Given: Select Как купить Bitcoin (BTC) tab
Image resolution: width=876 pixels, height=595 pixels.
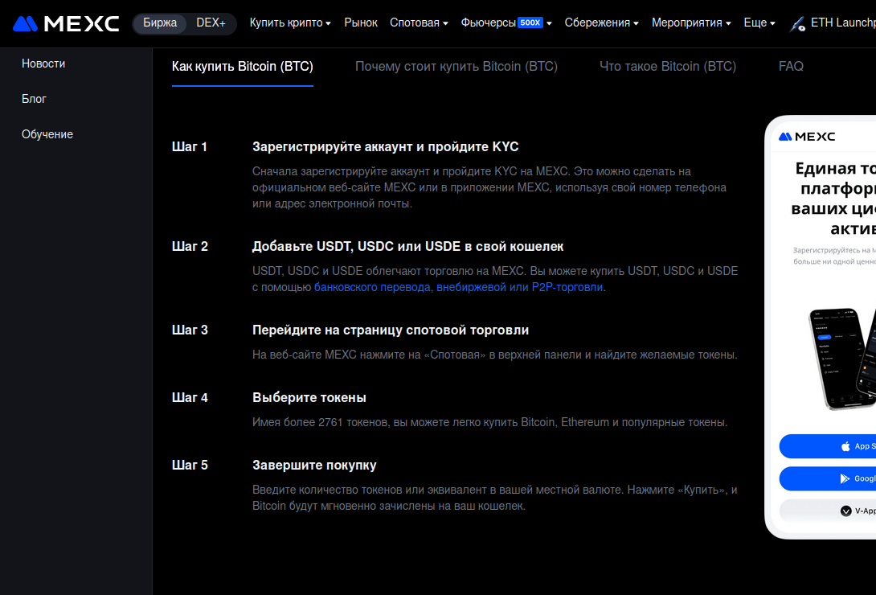Looking at the screenshot, I should [x=243, y=67].
